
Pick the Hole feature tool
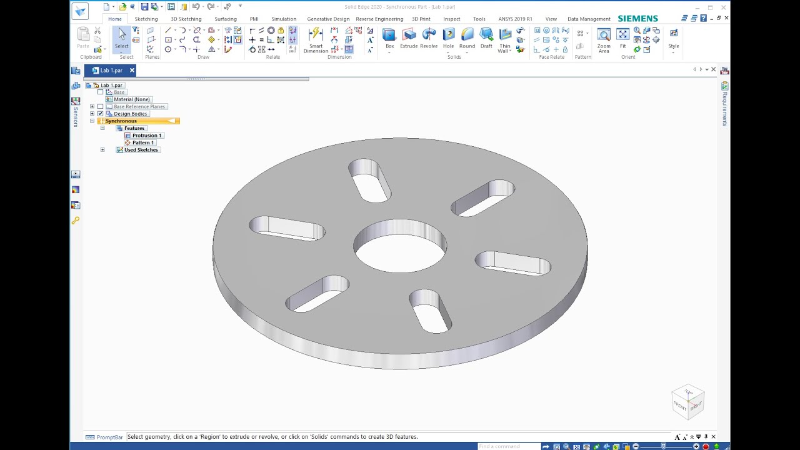tap(449, 37)
